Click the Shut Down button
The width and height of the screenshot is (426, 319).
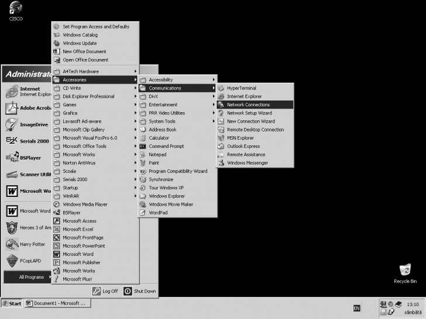140,291
